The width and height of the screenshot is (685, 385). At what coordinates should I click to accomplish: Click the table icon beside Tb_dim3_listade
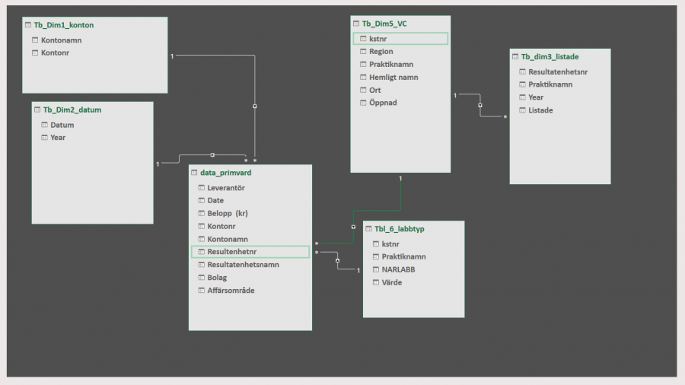coord(515,57)
